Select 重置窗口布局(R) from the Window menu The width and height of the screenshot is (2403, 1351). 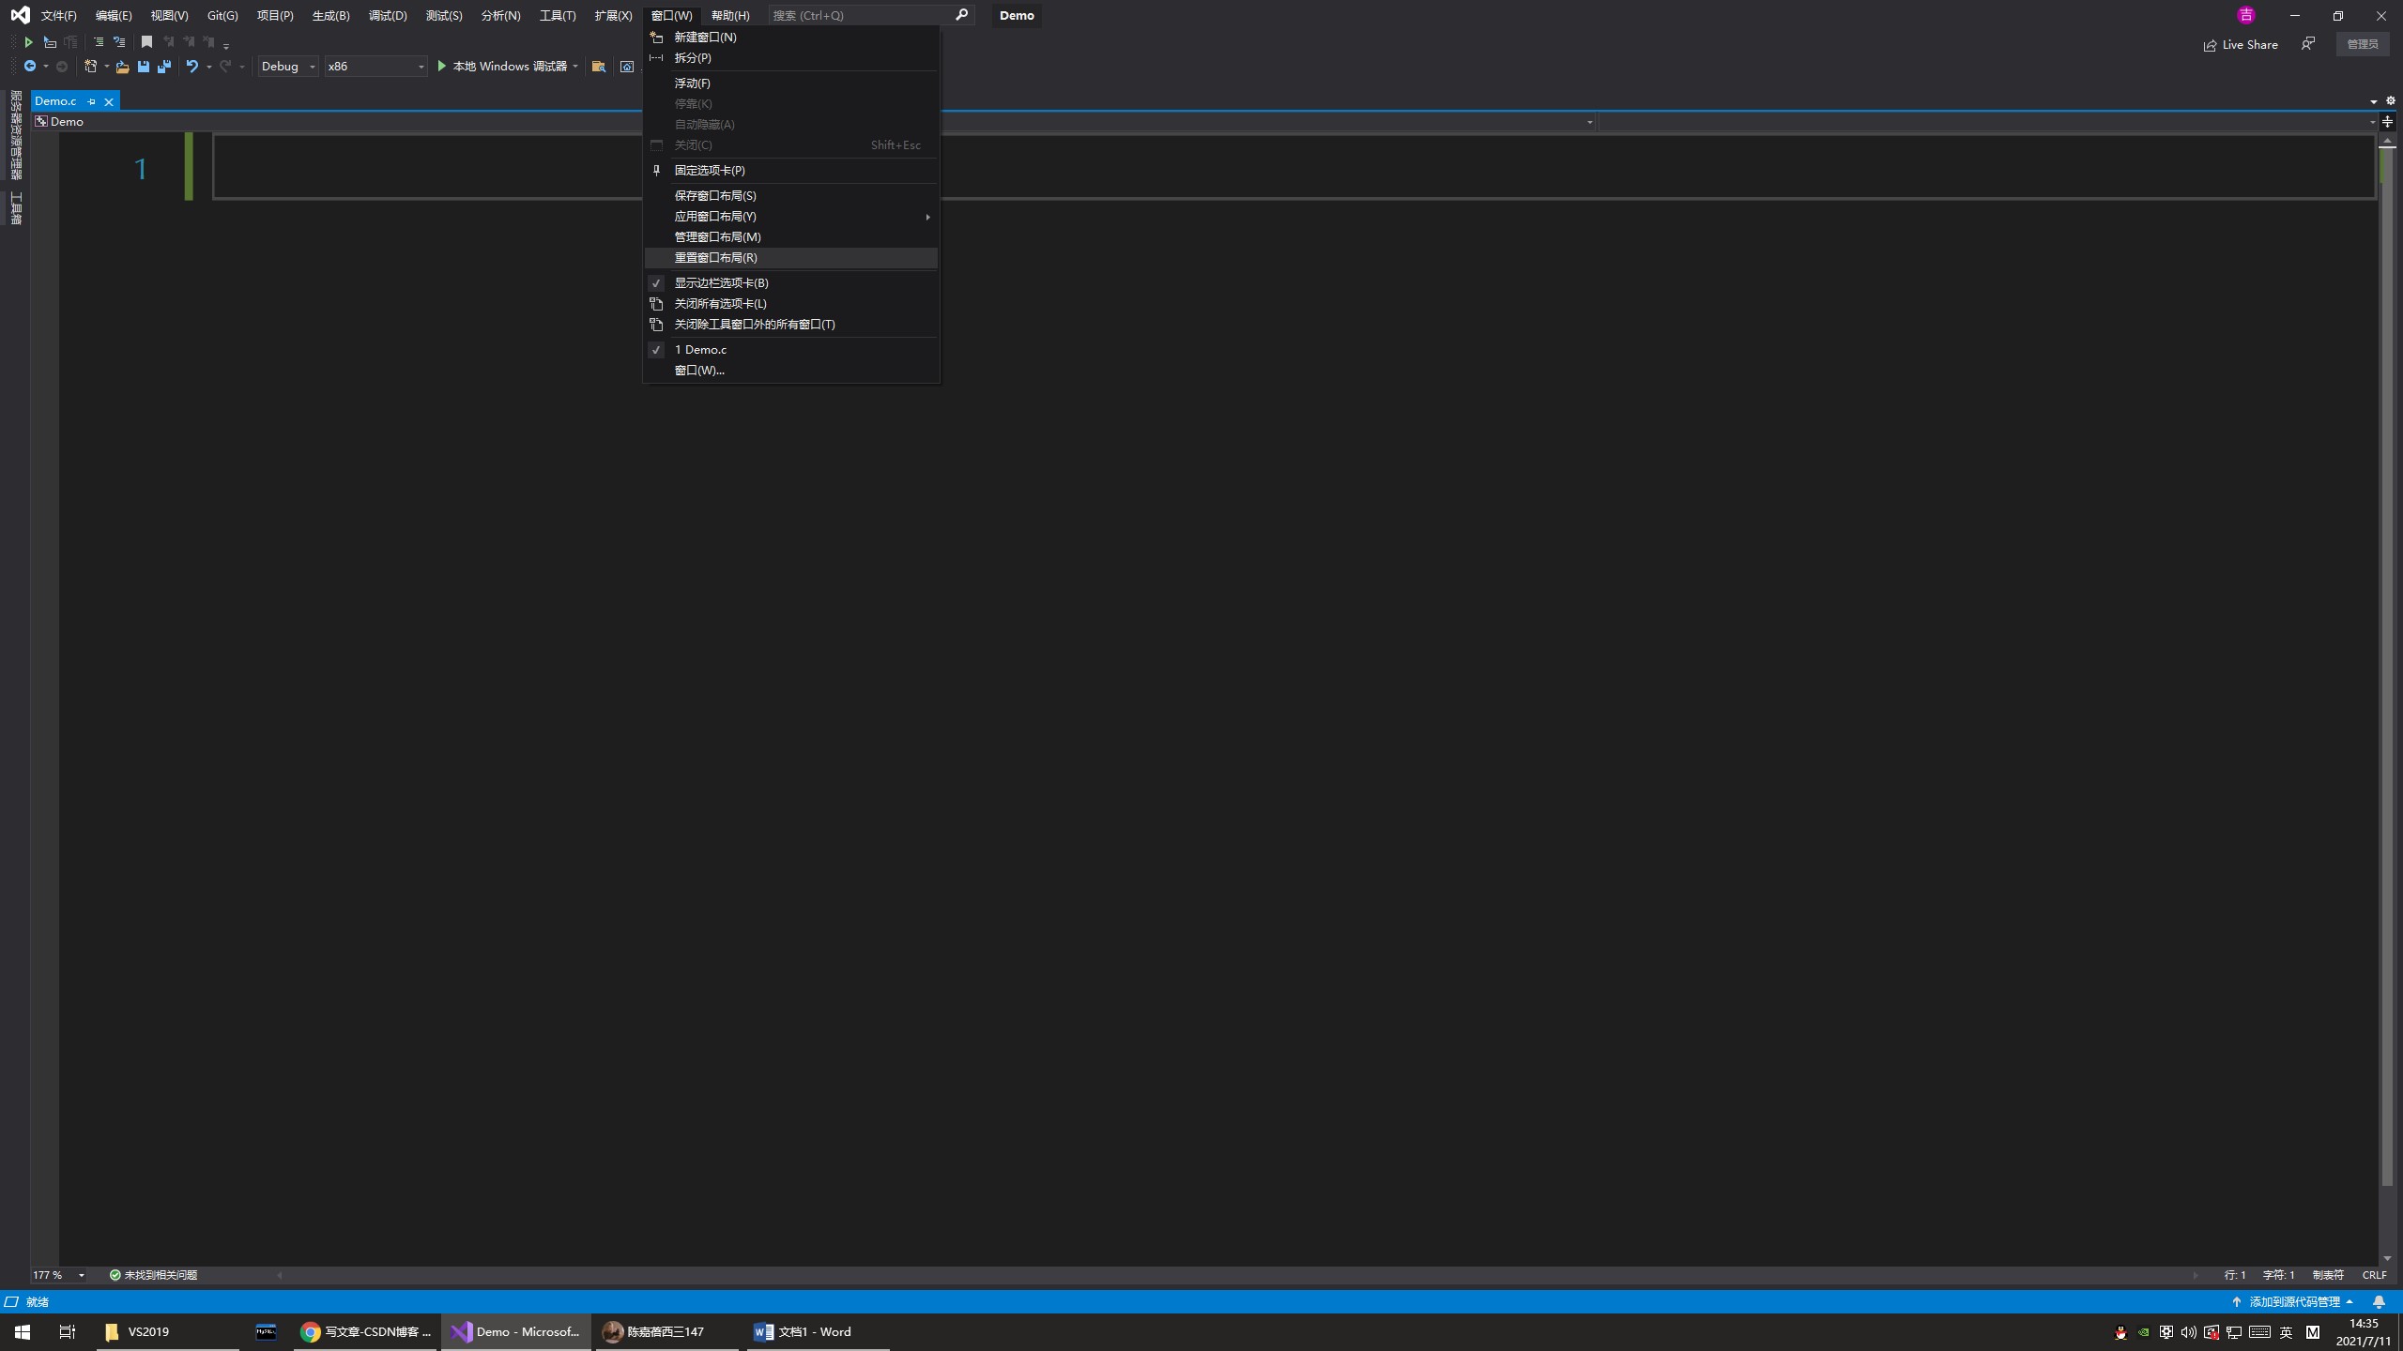coord(715,258)
